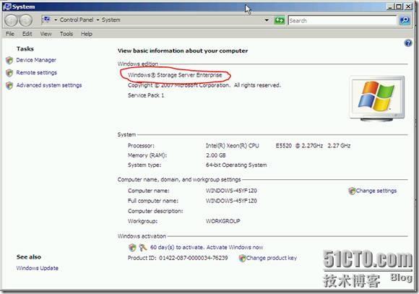The height and width of the screenshot is (294, 419).
Task: Click the green Refresh button
Action: (x=280, y=20)
